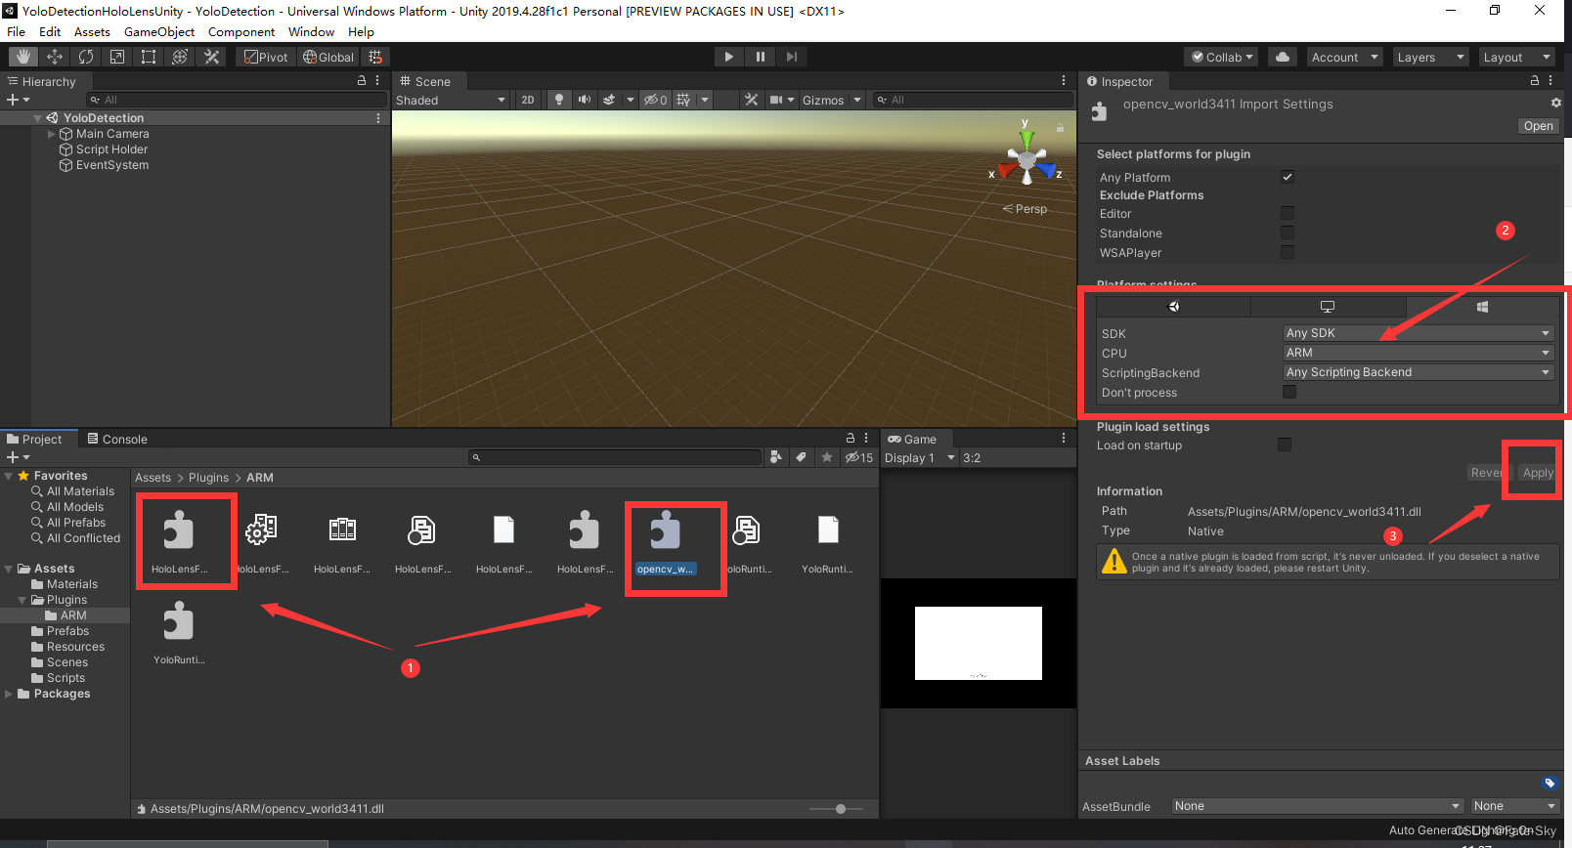Select the Standalone platform monitor tab
This screenshot has height=848, width=1572.
click(x=1328, y=307)
